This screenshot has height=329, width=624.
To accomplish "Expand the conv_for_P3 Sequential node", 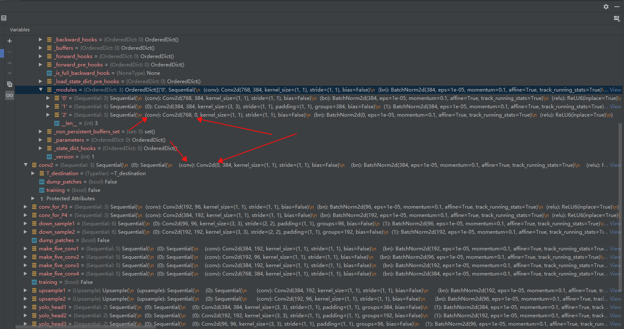I will [x=25, y=207].
